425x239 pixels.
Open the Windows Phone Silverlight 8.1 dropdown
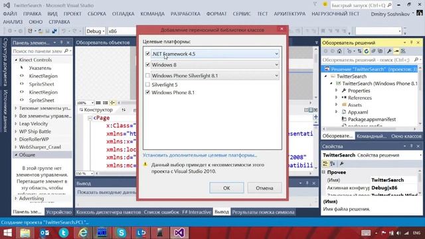[x=276, y=76]
